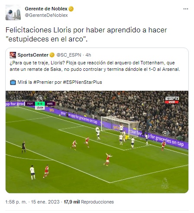Open the #ESPNenStarPlus hashtag

pos(82,82)
